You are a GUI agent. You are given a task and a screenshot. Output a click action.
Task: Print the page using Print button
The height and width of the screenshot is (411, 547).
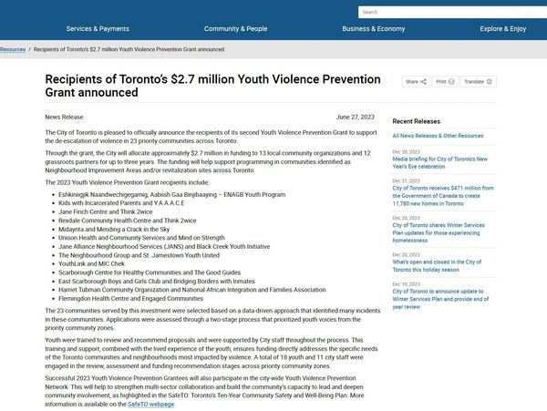pyautogui.click(x=445, y=82)
